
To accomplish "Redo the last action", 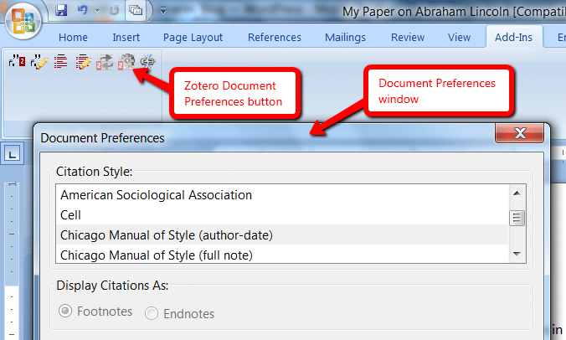I will tap(114, 10).
